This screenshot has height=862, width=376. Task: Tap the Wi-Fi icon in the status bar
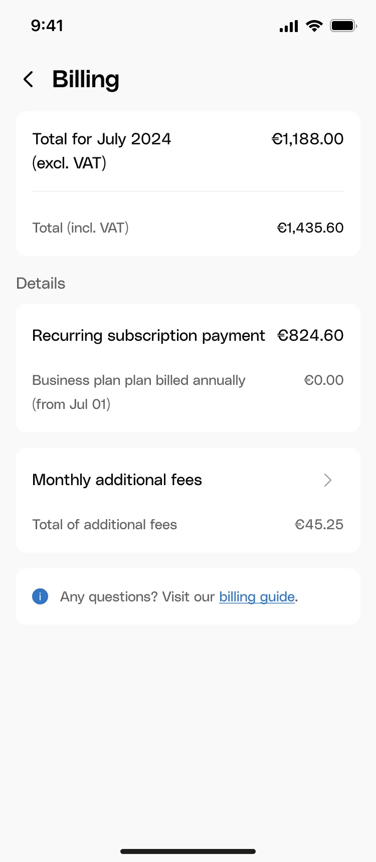314,26
